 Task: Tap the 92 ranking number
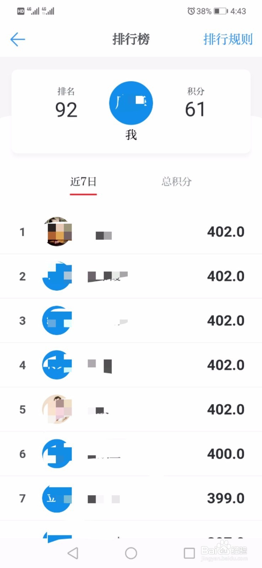(66, 110)
